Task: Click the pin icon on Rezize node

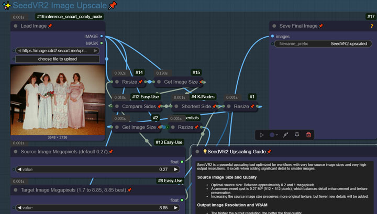Action: coord(196,127)
